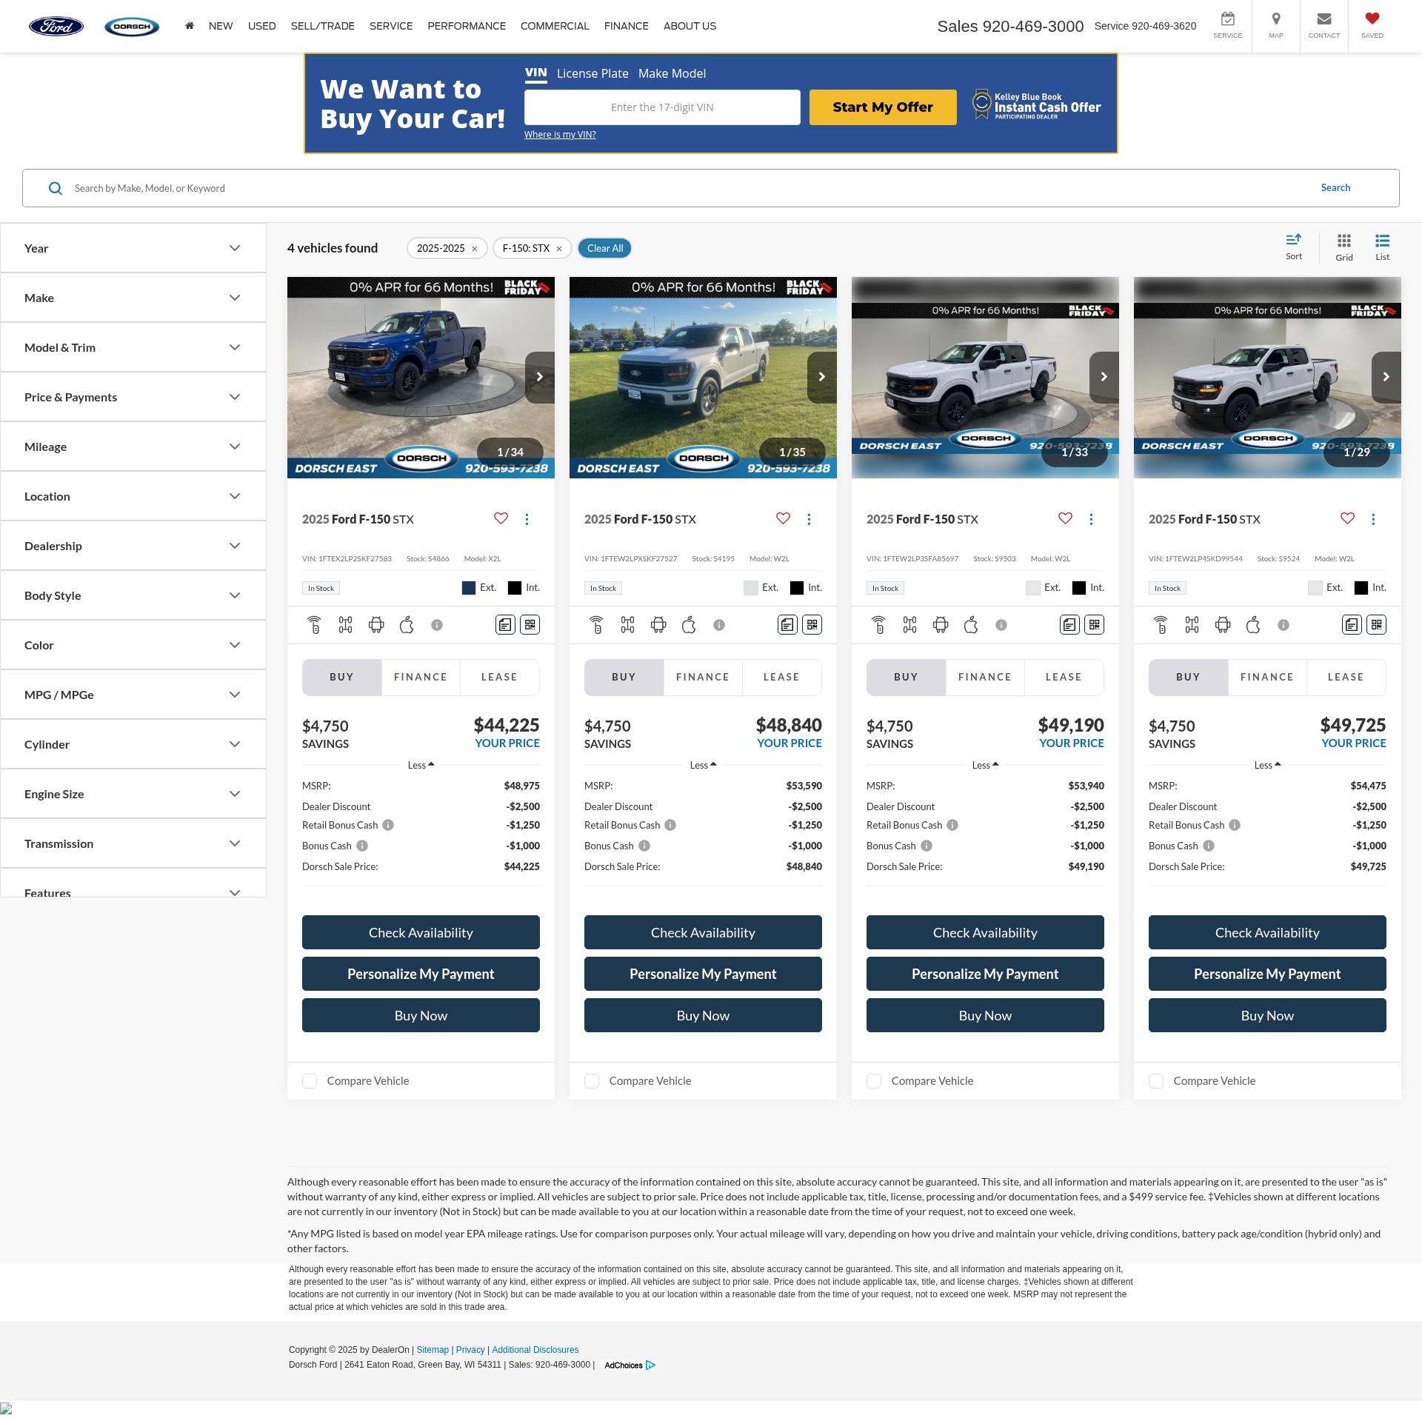Next photo arrow on blue F-150 image
This screenshot has width=1422, height=1421.
(540, 377)
